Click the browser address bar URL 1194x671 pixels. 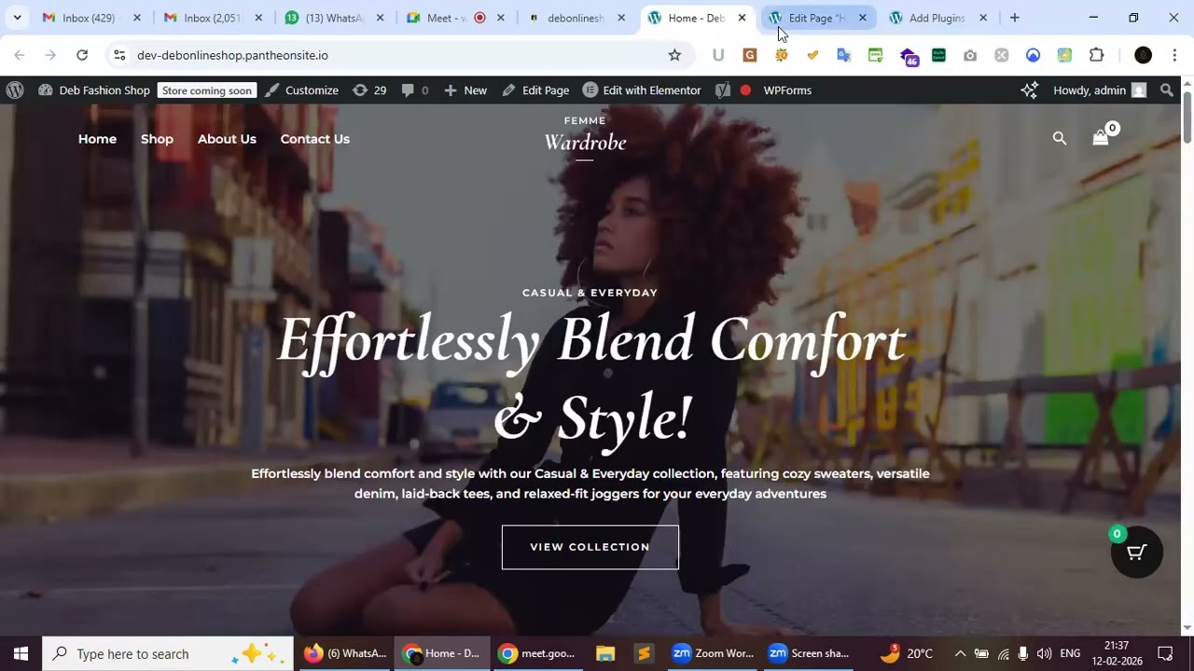coord(232,55)
